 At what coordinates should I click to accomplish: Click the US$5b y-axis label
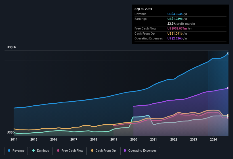11,47
